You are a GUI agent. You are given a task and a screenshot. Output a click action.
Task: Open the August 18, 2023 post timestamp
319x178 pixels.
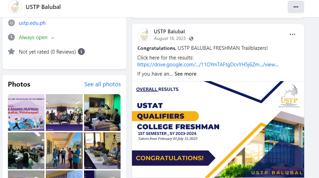pyautogui.click(x=170, y=38)
